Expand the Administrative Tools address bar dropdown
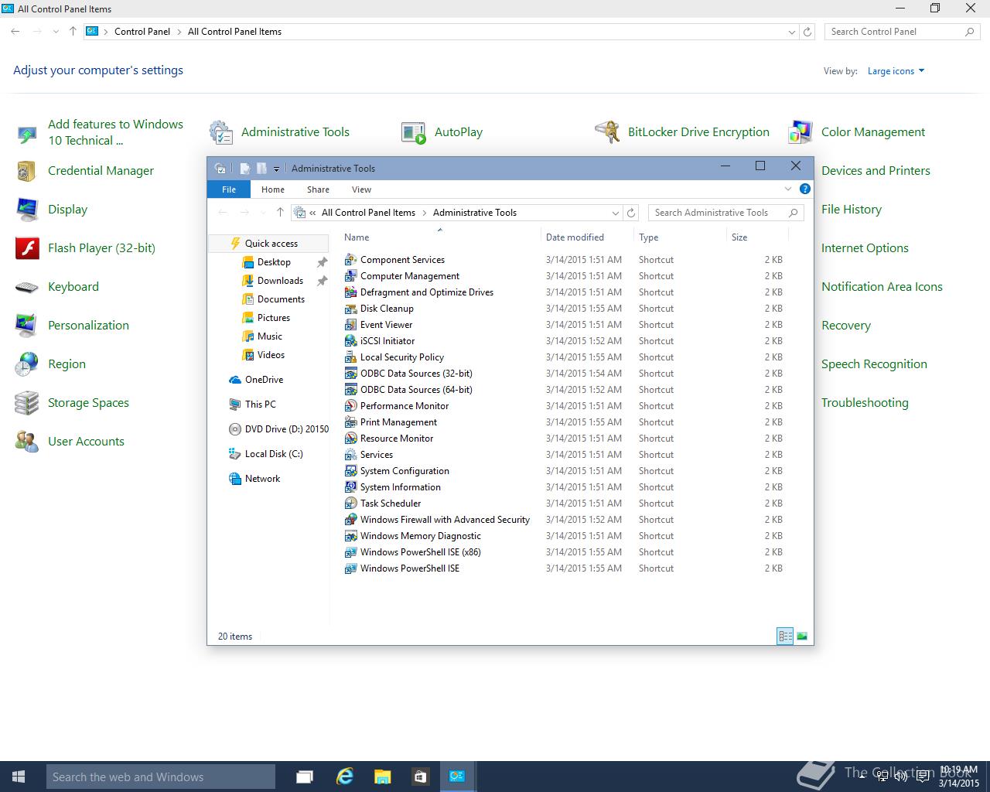 point(616,213)
